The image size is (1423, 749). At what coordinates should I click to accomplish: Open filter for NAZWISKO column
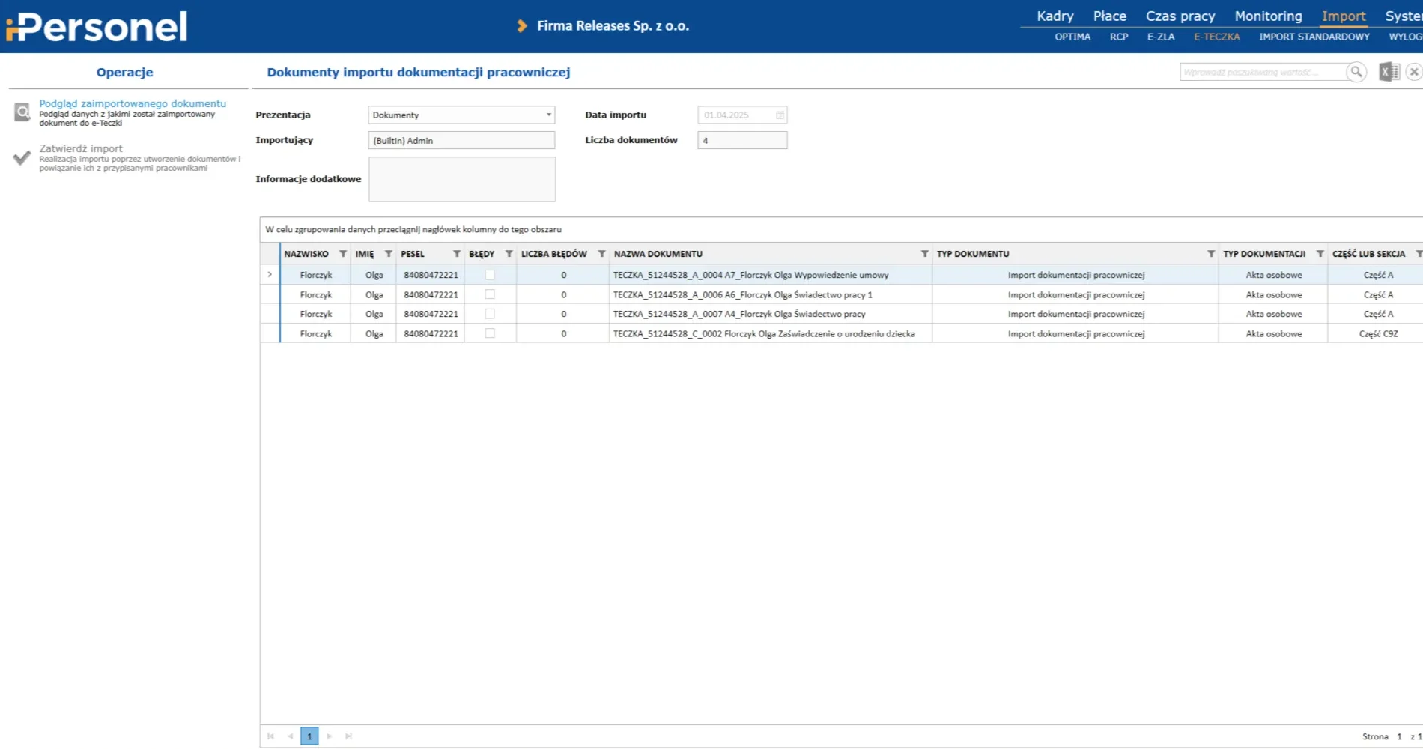343,254
